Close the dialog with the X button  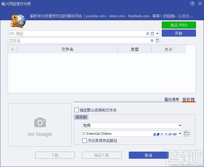(x=200, y=4)
